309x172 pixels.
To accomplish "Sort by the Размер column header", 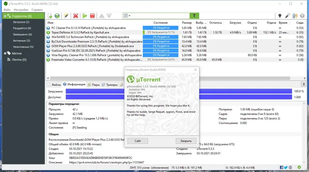I will [x=186, y=23].
